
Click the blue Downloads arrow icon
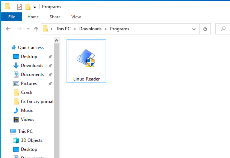(x=16, y=66)
